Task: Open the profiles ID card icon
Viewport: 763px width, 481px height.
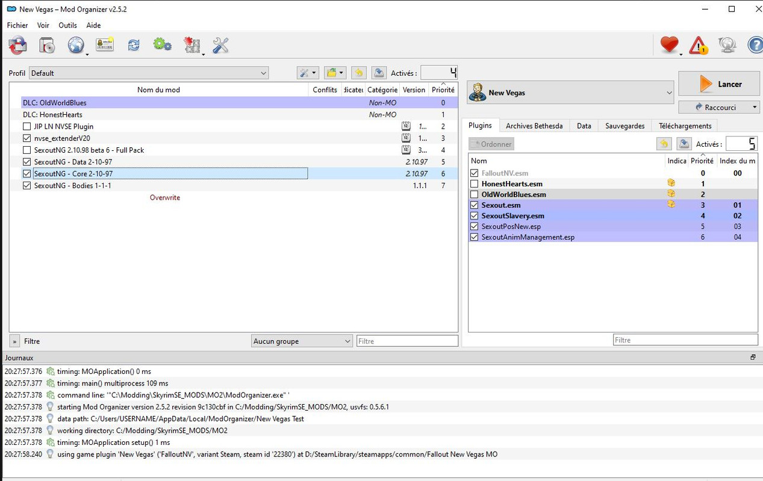Action: click(105, 45)
